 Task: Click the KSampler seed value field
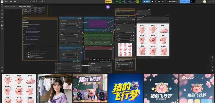tap(125, 32)
